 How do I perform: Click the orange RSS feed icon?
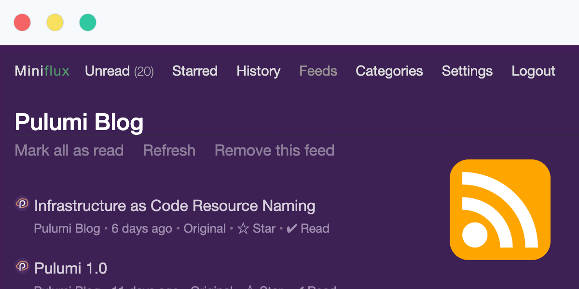coord(500,210)
